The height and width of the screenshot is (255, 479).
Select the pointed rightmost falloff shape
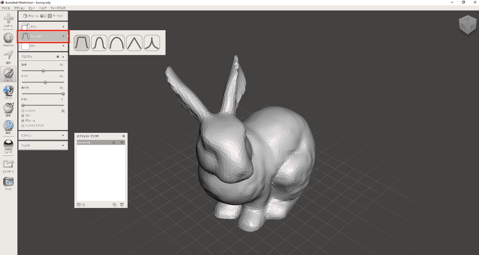153,42
